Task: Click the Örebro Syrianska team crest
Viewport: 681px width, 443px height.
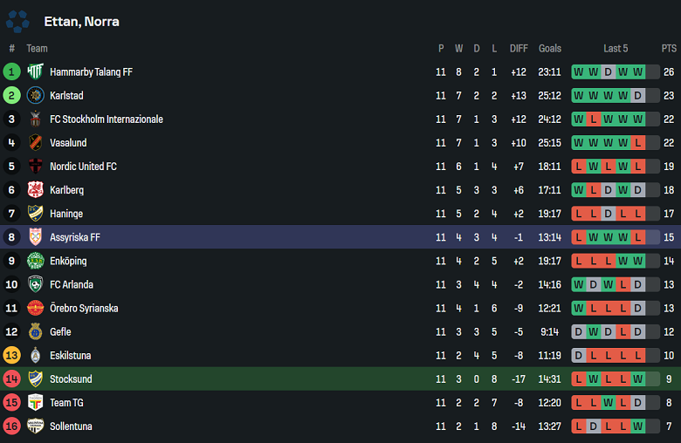Action: [x=35, y=308]
